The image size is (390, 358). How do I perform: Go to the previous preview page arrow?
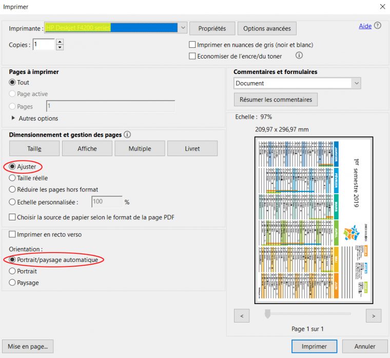tap(242, 315)
